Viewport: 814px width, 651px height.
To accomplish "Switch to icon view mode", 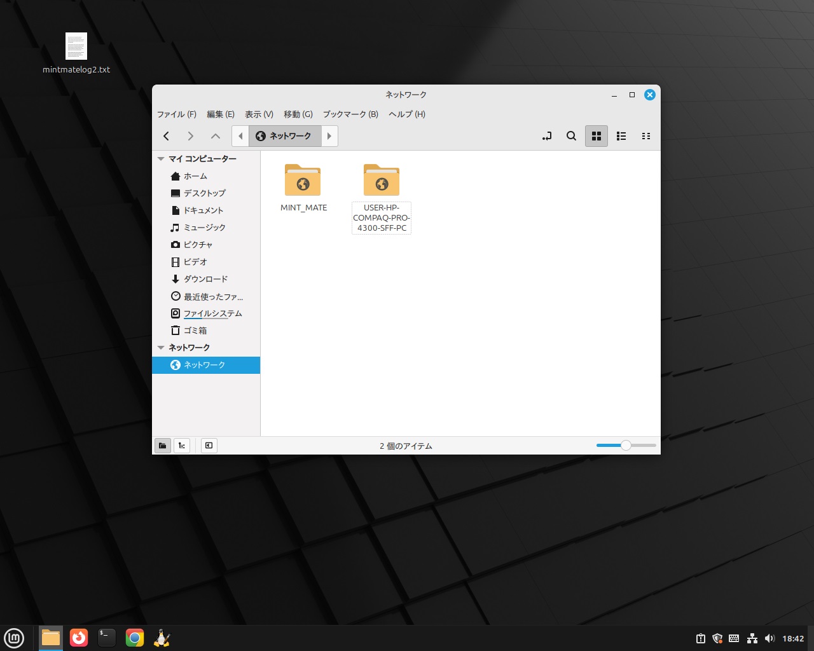I will click(596, 136).
